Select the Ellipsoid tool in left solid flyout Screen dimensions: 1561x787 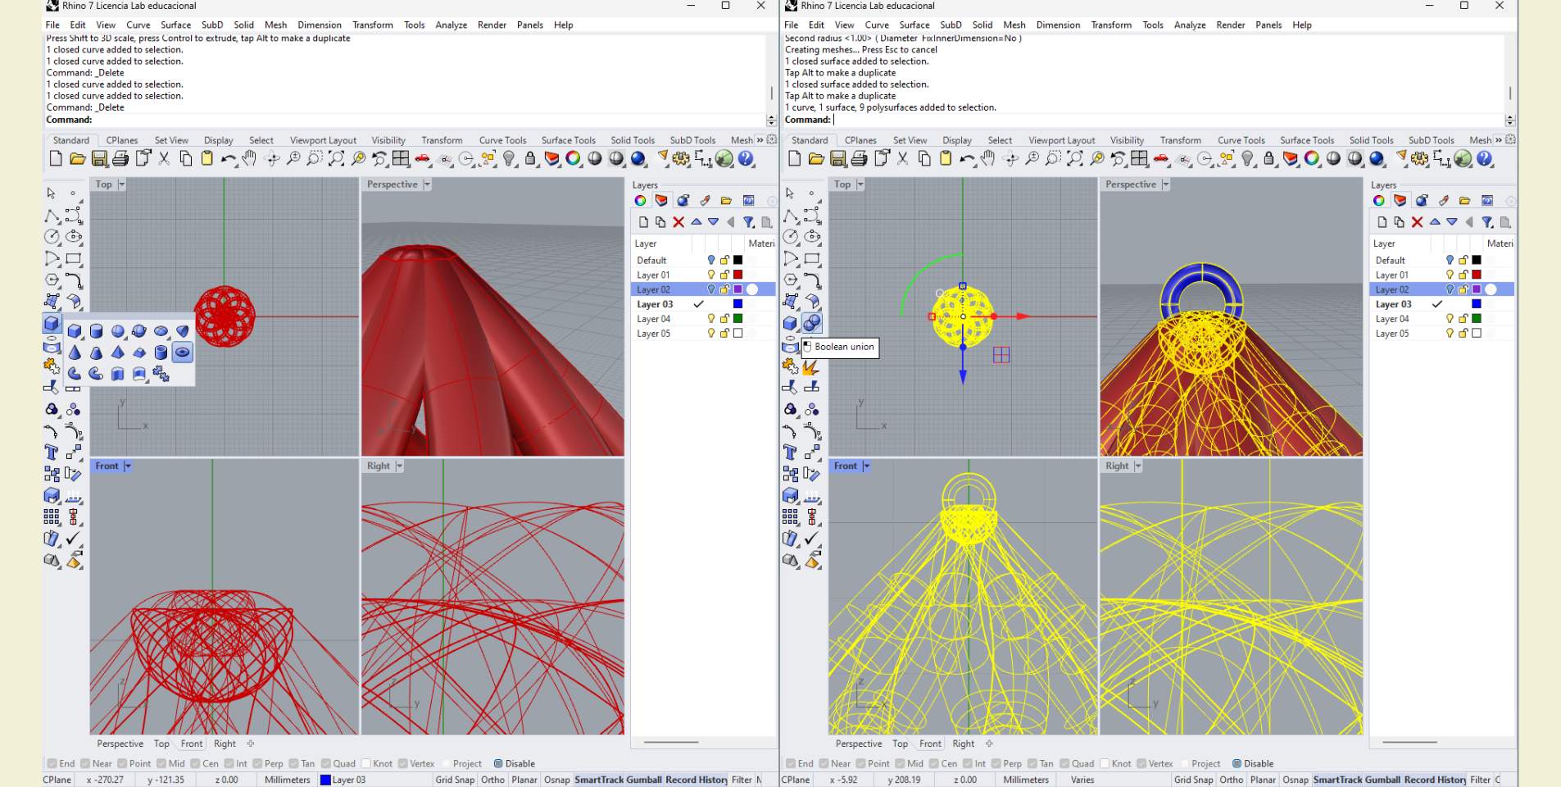[161, 331]
